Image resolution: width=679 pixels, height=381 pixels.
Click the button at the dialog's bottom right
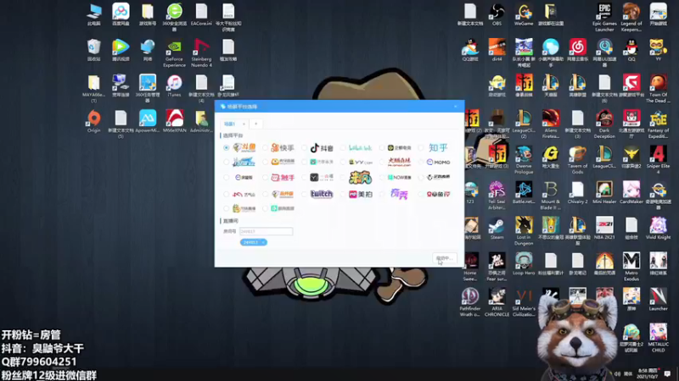click(x=444, y=258)
